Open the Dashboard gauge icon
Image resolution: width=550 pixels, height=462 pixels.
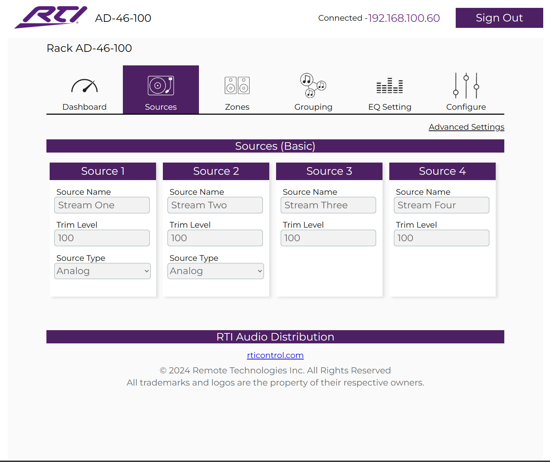[x=84, y=86]
